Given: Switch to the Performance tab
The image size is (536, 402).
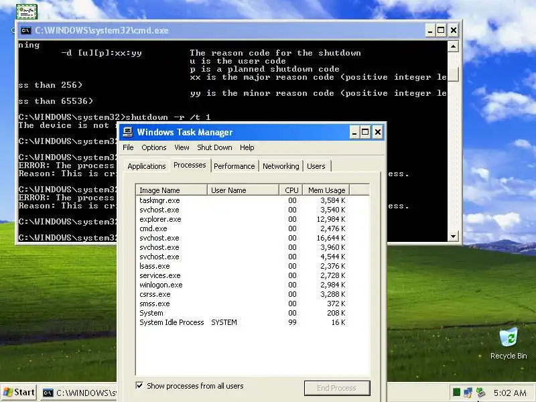Looking at the screenshot, I should coord(234,166).
